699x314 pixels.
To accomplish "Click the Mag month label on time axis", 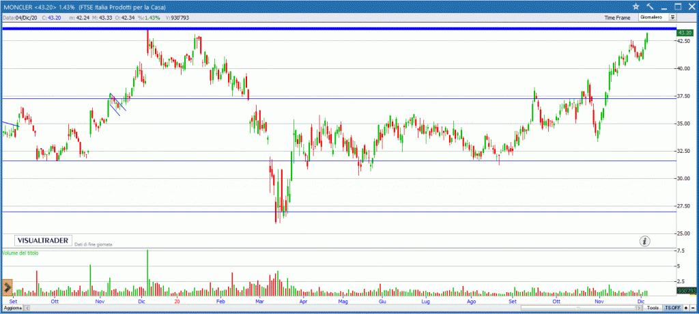I will 343,301.
